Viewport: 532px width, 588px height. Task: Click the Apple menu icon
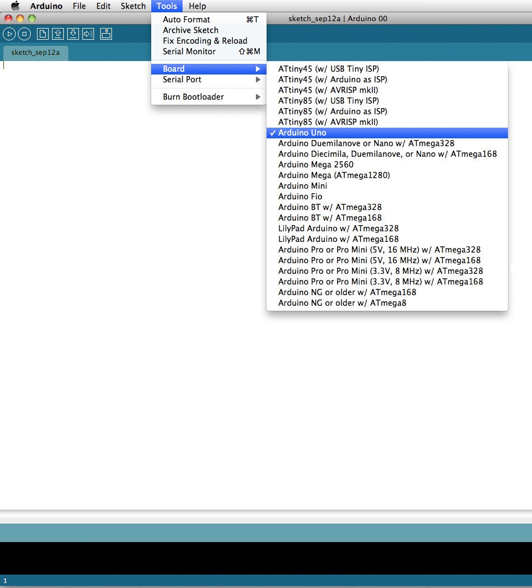point(15,6)
